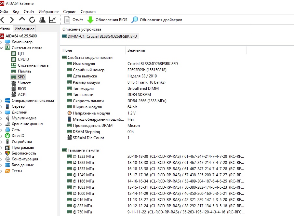Viewport: 294px width, 216px height.
Task: Click the Мультимедиа speaker icon
Action: (7, 118)
